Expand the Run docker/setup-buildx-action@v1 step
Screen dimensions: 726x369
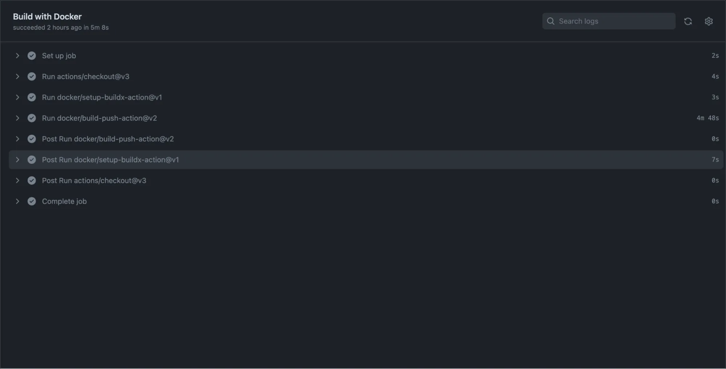(x=17, y=97)
